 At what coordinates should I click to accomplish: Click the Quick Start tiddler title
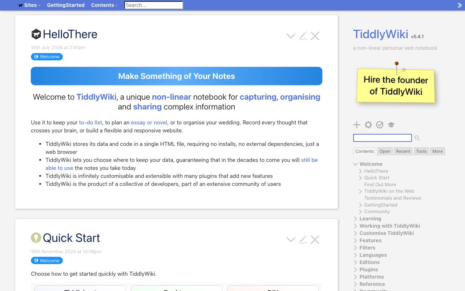click(x=71, y=238)
